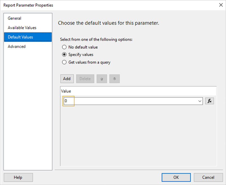Open Help for this dialog
Image resolution: width=226 pixels, height=185 pixels.
click(18, 177)
